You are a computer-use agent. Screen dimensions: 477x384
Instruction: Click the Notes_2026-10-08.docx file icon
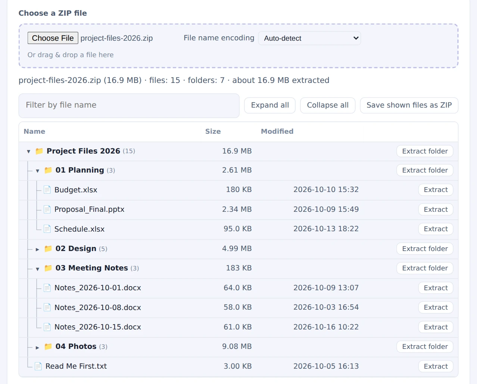47,307
